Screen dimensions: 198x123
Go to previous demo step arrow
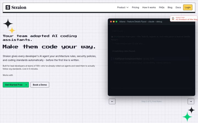[112, 101]
